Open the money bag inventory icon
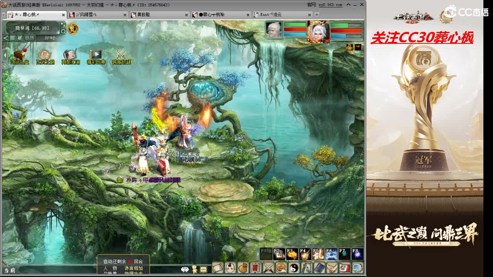 click(x=243, y=267)
